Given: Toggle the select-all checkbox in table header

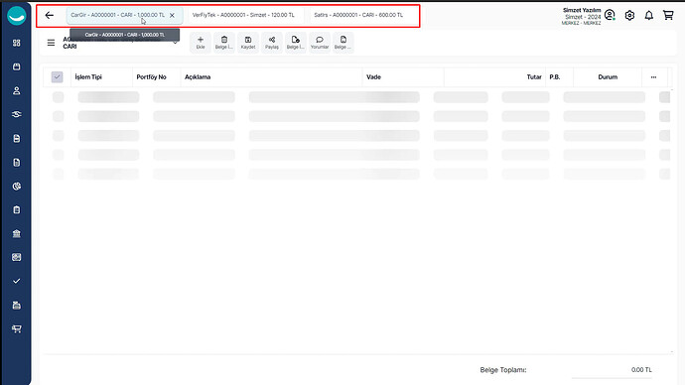Looking at the screenshot, I should (x=58, y=77).
